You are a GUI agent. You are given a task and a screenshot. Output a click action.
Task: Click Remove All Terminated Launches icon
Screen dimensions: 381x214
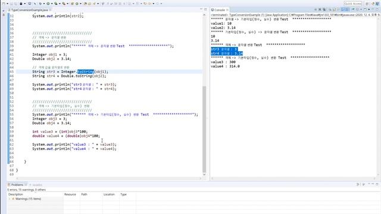click(x=324, y=10)
